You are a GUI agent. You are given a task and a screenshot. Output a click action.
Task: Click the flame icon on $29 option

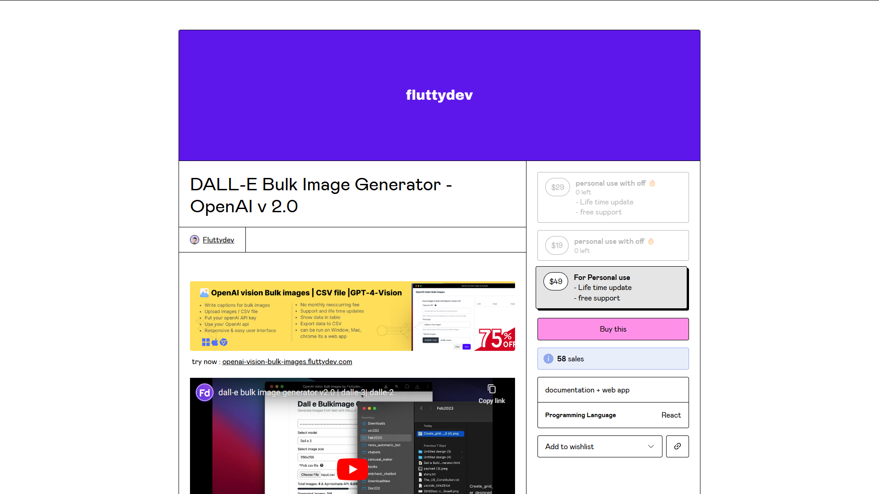point(652,183)
